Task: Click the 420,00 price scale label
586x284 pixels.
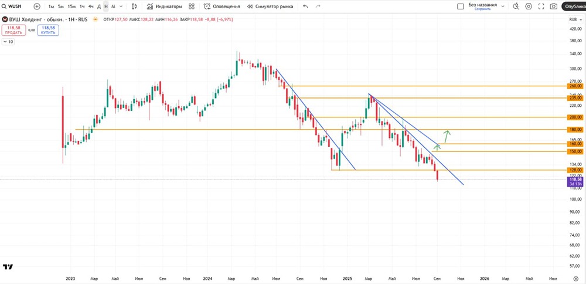Action: [575, 29]
